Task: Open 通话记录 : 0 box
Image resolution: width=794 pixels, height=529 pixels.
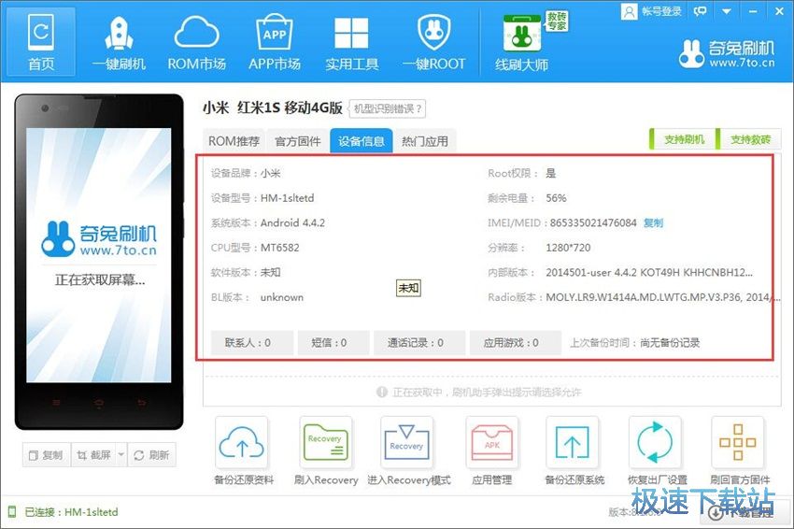Action: tap(419, 342)
